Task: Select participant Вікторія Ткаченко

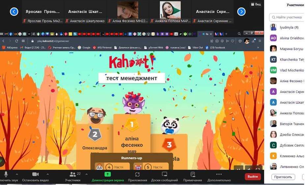Action: [287, 124]
